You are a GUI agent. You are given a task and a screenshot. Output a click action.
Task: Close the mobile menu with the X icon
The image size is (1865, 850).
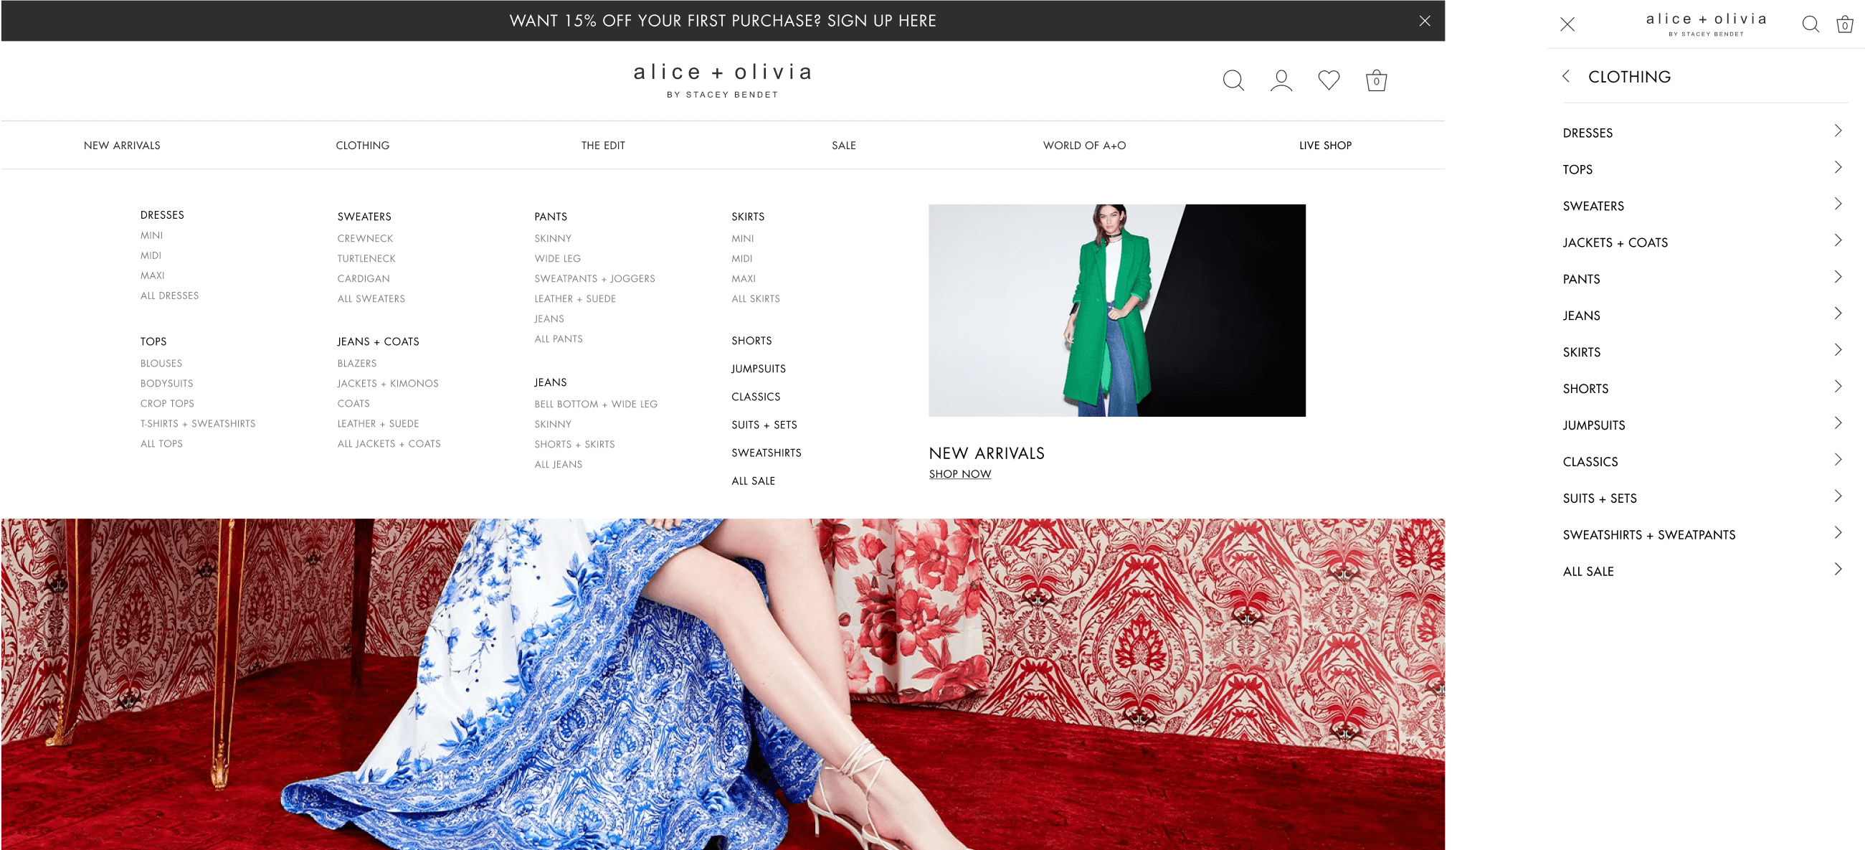pos(1567,24)
